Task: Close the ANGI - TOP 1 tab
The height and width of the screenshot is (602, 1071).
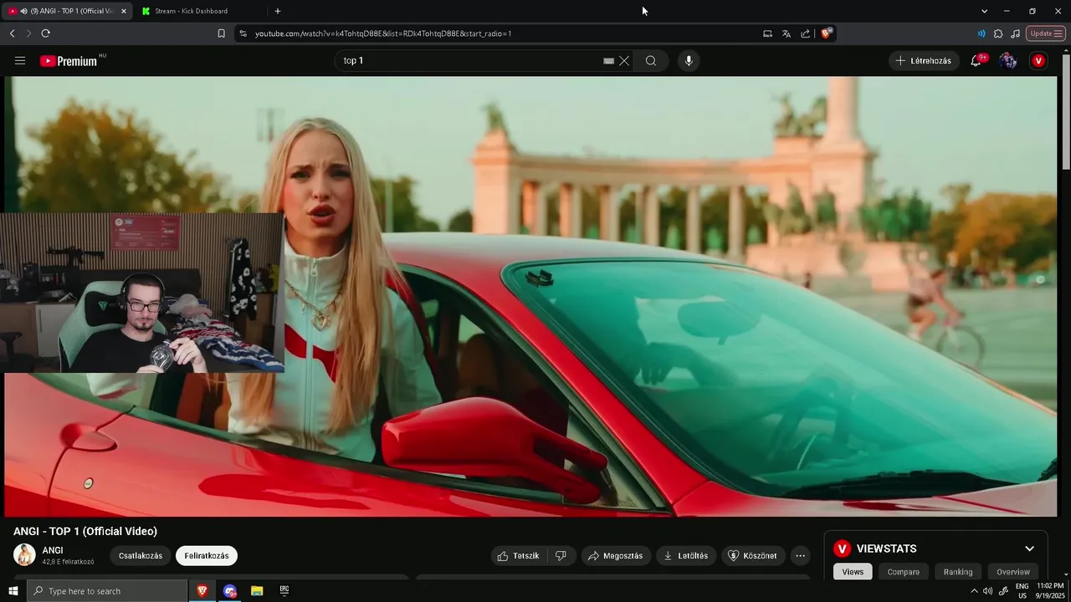Action: click(124, 11)
